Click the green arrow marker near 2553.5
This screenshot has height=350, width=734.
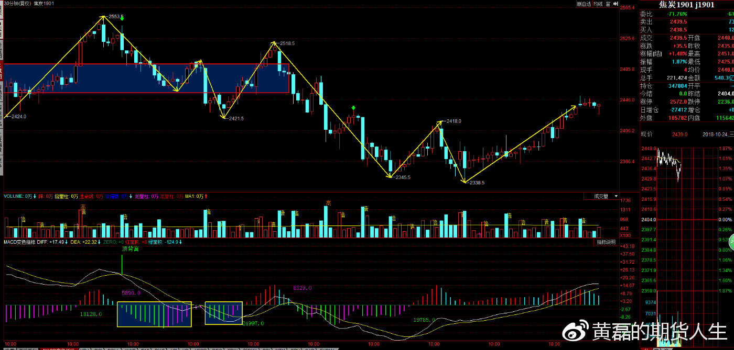pyautogui.click(x=122, y=17)
